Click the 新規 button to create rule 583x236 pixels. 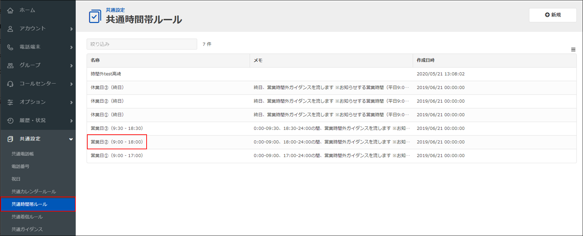tap(552, 15)
